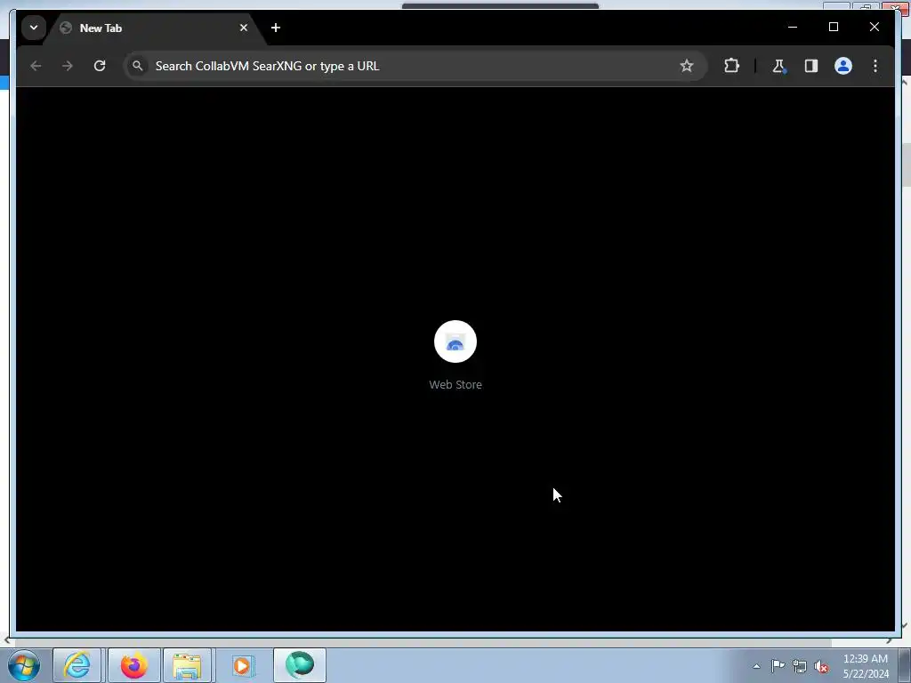Go forward with the forward arrow
Screen dimensions: 911x683
(x=68, y=66)
